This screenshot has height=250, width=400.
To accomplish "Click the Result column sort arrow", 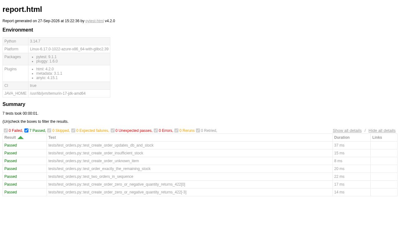I will (21, 137).
